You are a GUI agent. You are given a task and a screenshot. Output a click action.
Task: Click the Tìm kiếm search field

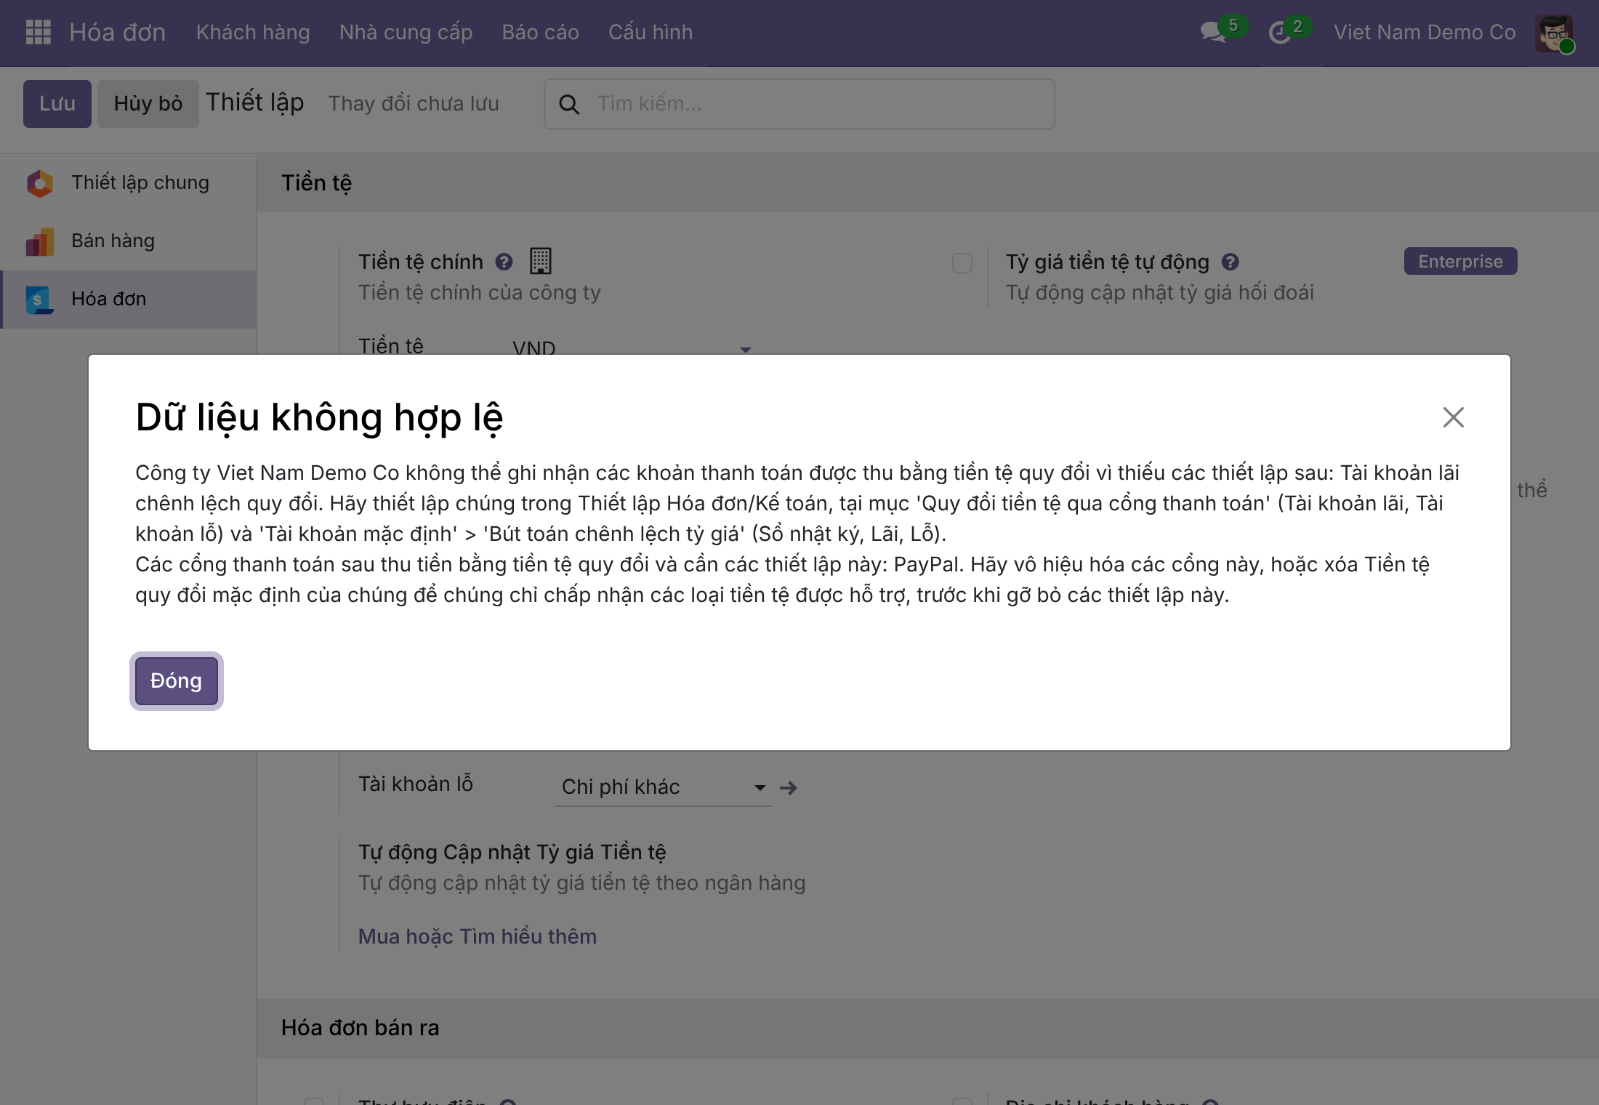coord(799,104)
